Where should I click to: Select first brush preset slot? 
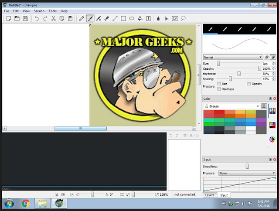211,29
